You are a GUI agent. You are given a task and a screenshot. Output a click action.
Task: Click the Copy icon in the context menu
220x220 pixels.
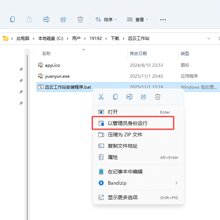(115, 97)
